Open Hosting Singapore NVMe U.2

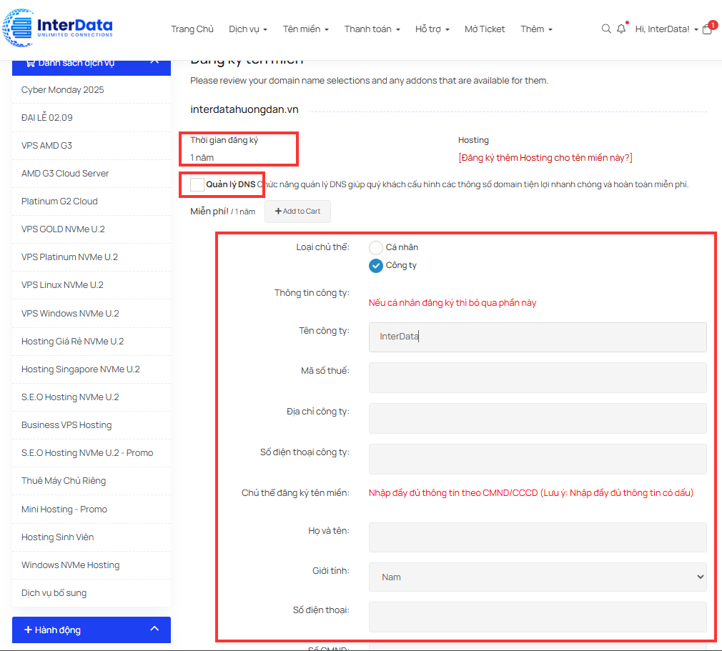point(81,369)
